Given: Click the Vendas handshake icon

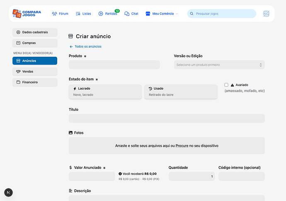Looking at the screenshot, I should tap(18, 72).
